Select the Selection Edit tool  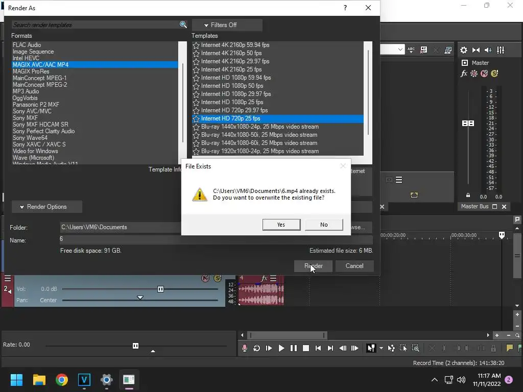(x=403, y=348)
